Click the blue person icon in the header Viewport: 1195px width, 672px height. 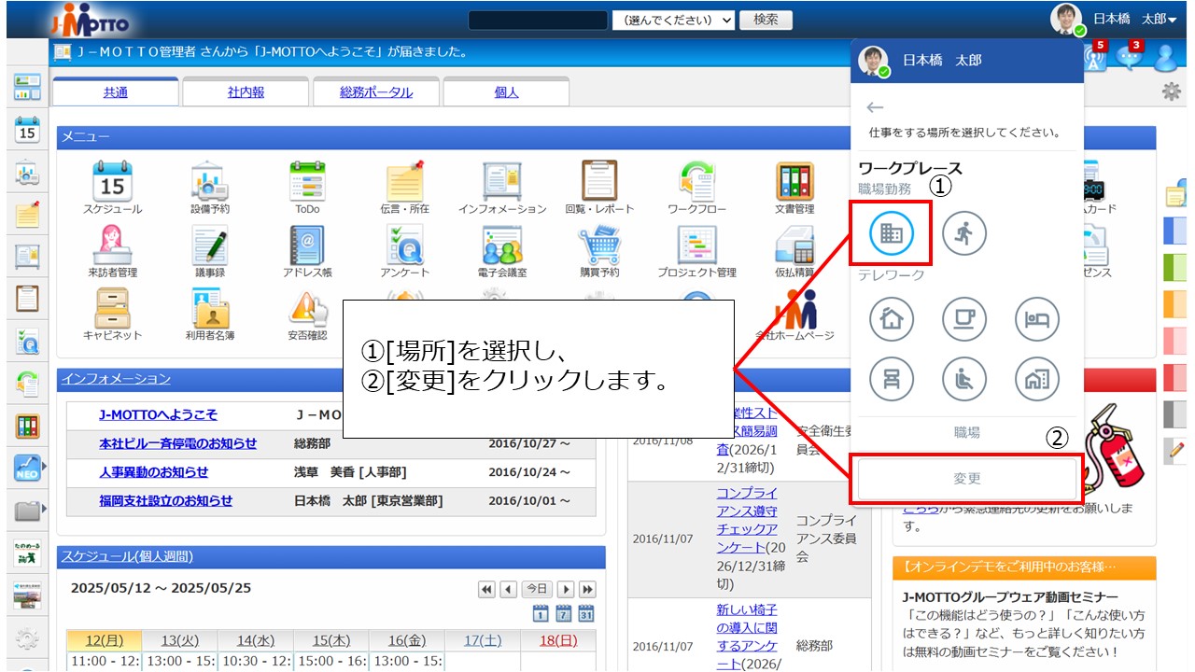tap(1165, 58)
